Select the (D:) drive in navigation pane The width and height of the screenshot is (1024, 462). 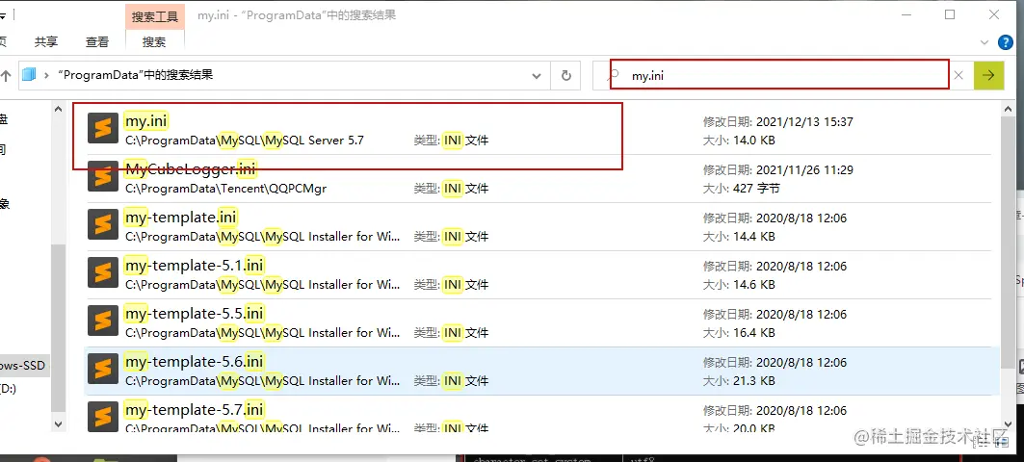9,389
